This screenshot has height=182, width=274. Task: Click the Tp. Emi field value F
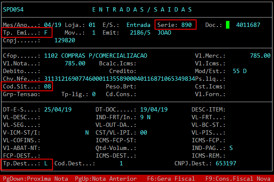(x=46, y=32)
